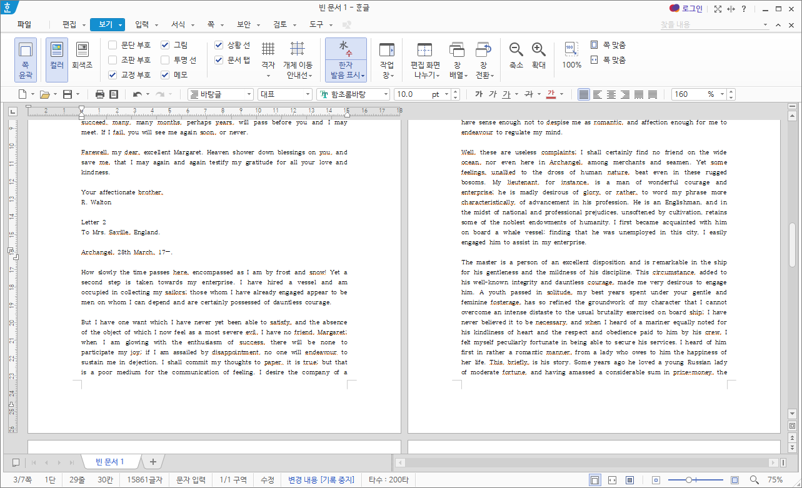This screenshot has height=488, width=802.
Task: Open the 파일 menu
Action: point(24,24)
